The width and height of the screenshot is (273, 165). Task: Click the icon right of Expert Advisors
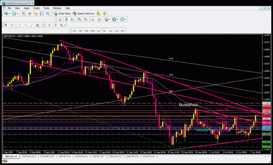(99, 14)
